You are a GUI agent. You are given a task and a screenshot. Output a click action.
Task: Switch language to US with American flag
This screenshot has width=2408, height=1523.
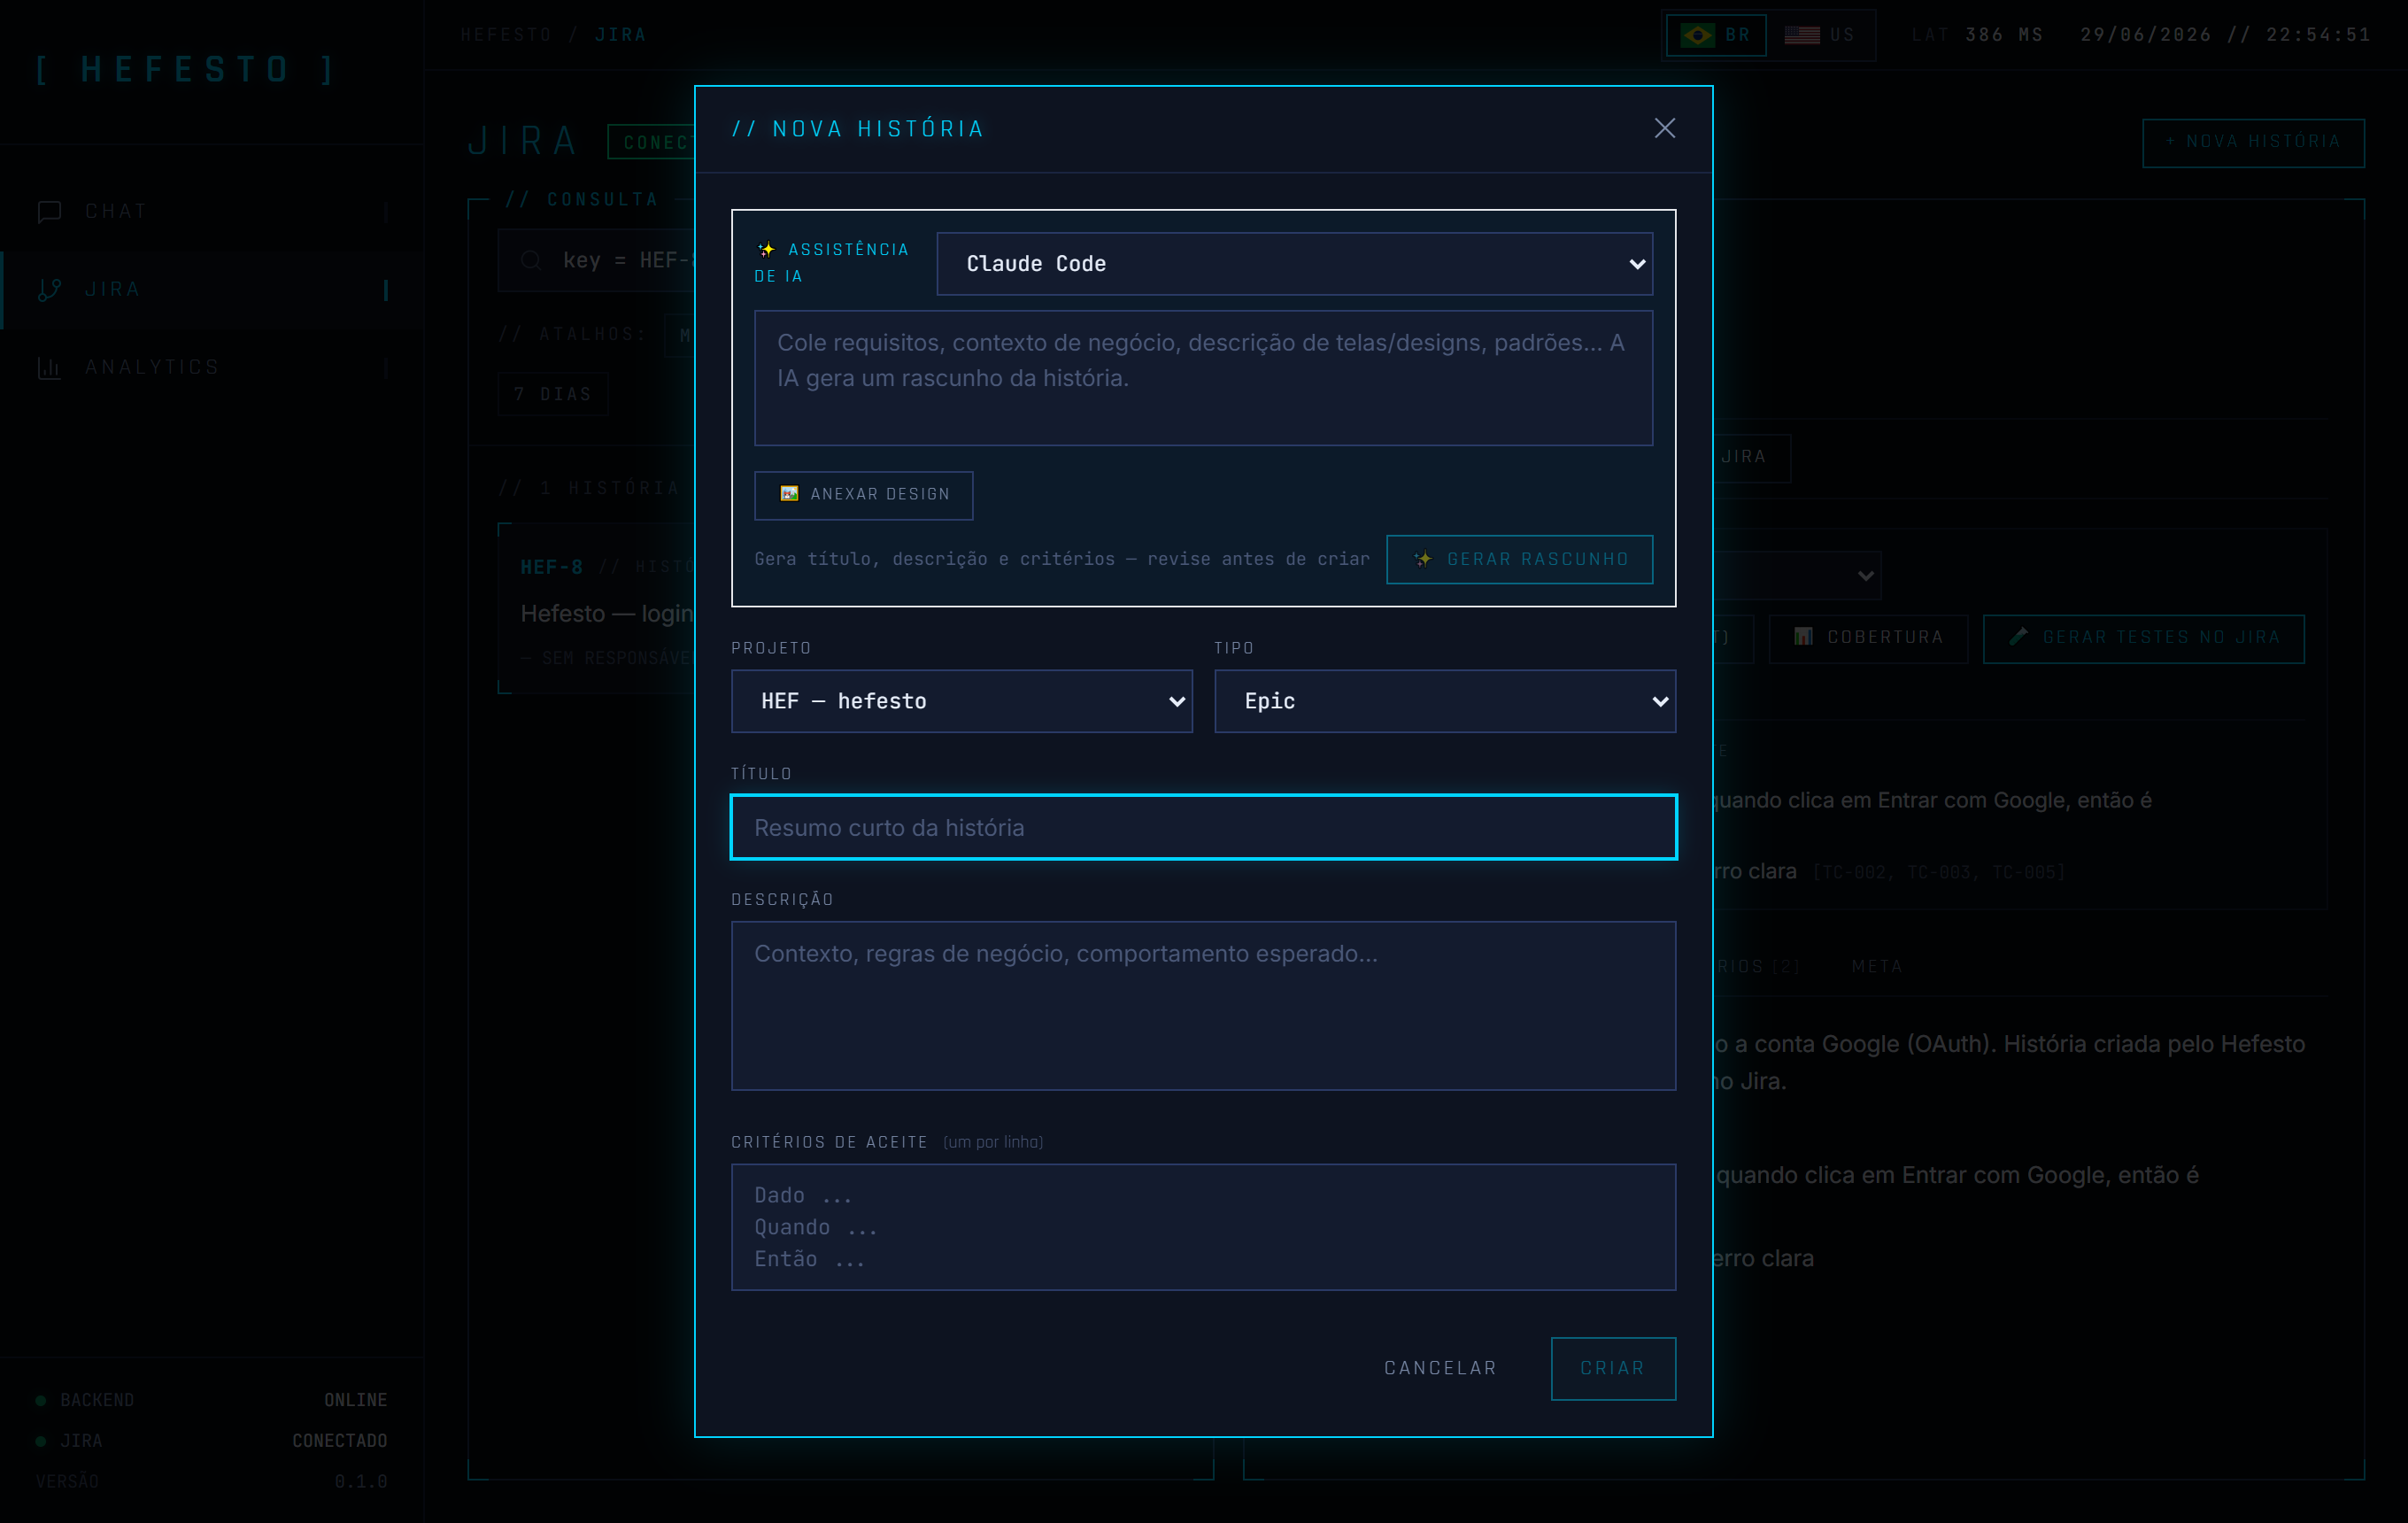click(1820, 35)
